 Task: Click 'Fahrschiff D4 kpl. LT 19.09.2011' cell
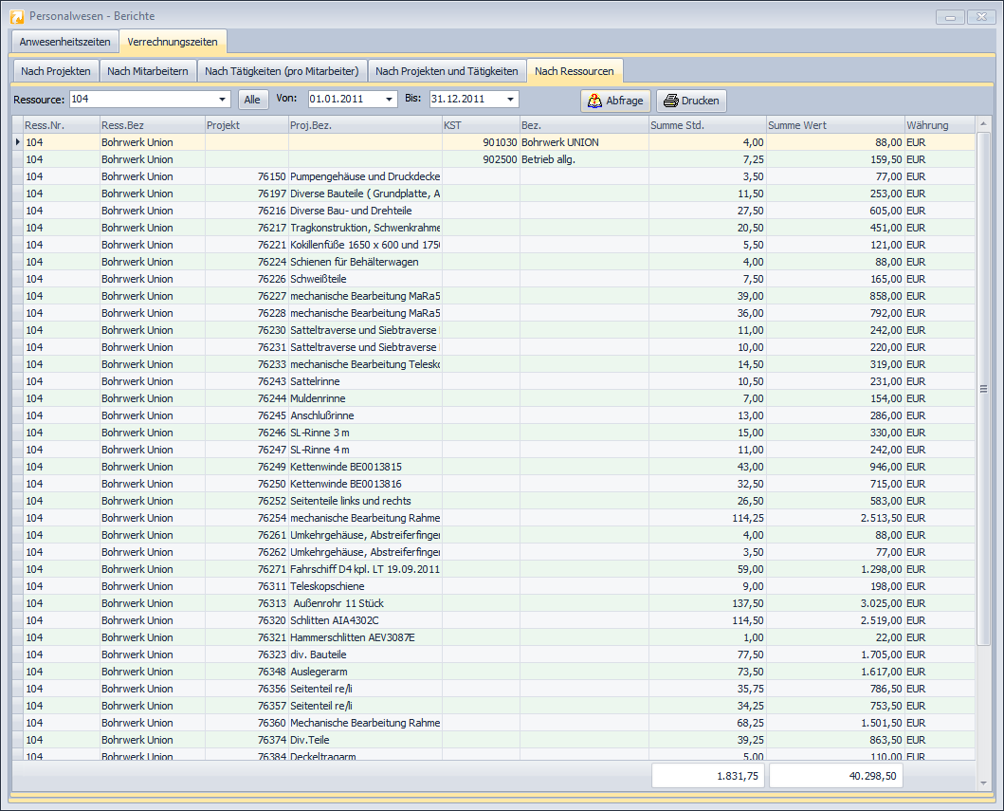click(x=365, y=569)
